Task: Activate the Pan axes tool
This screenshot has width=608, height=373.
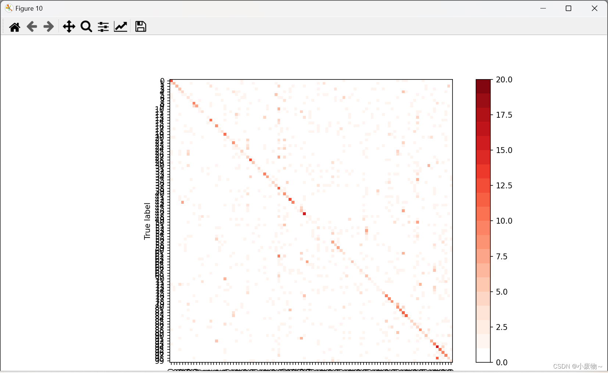Action: point(69,27)
